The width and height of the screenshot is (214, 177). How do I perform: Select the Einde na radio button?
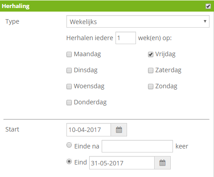[69, 145]
